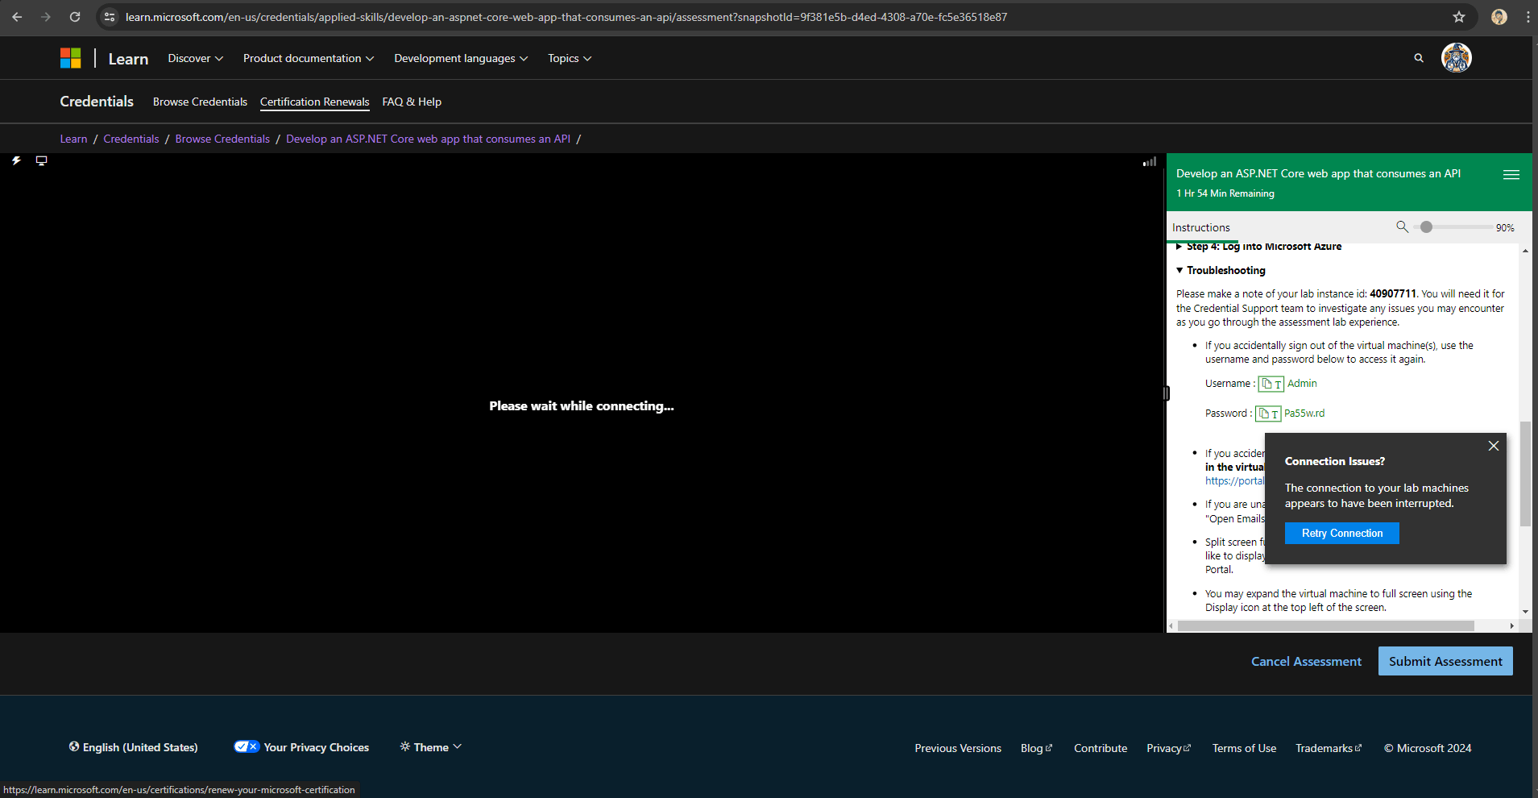Click the scroll down arrow in instructions
Image resolution: width=1538 pixels, height=798 pixels.
(1525, 612)
